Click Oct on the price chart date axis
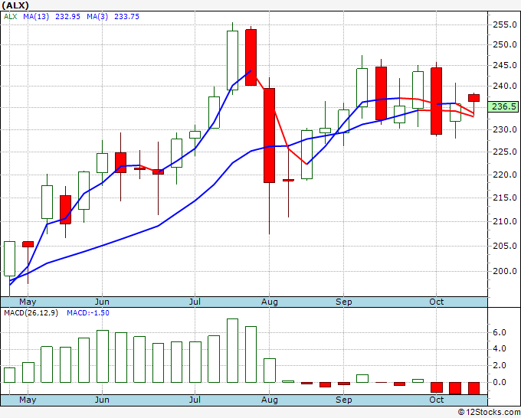 [x=436, y=302]
